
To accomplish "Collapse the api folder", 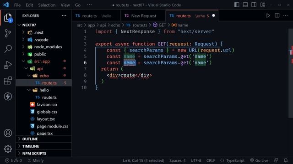I will click(x=44, y=69).
